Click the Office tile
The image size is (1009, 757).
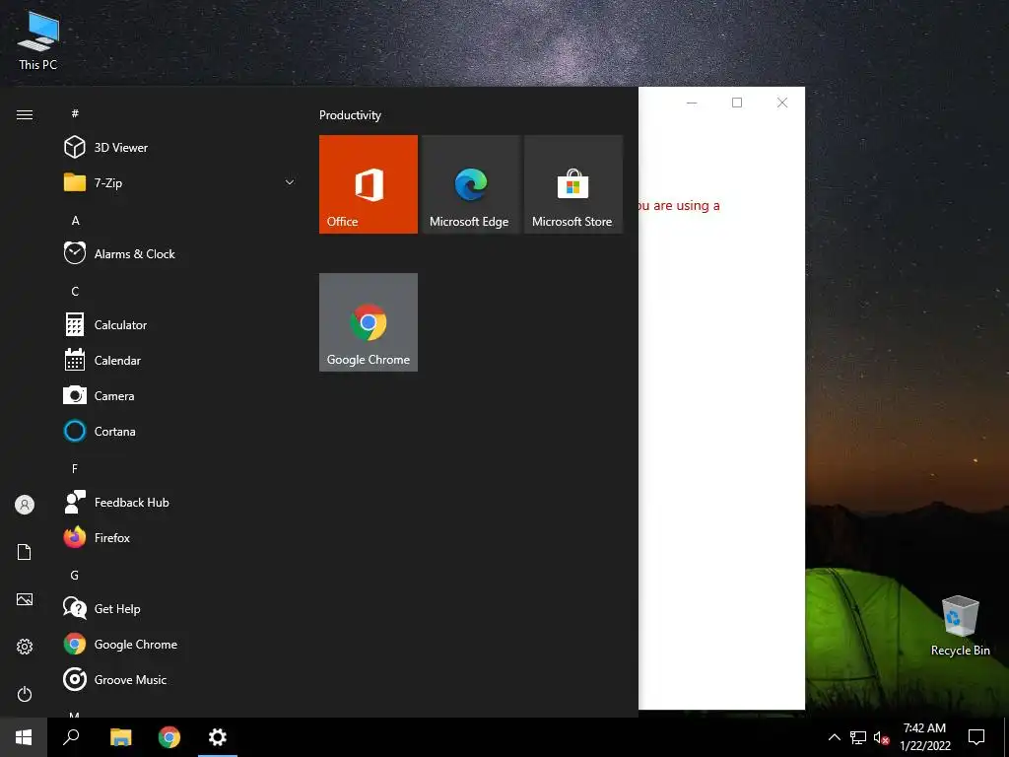pyautogui.click(x=369, y=184)
